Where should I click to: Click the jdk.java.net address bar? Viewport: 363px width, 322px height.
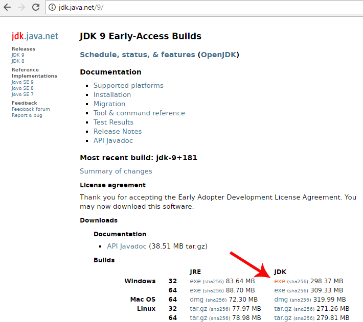(x=203, y=7)
